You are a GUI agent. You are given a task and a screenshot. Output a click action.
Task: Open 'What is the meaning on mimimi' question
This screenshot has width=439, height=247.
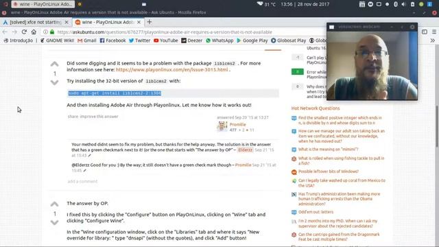pos(328,150)
